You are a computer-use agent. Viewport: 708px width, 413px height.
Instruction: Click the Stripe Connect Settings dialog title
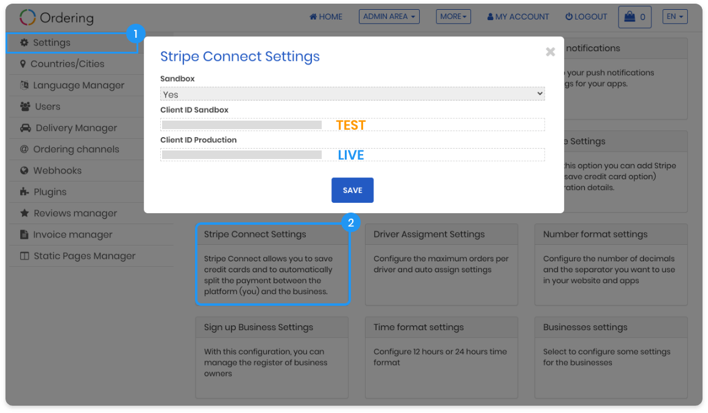click(x=240, y=57)
